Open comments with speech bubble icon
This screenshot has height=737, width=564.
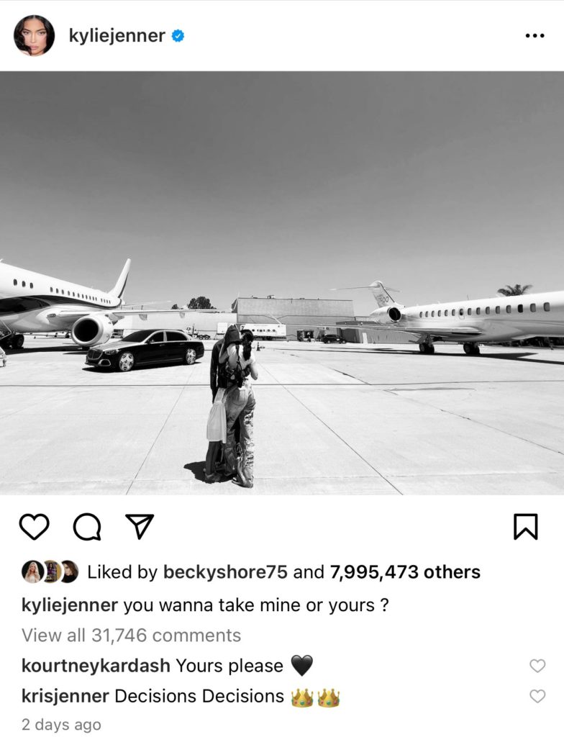[88, 526]
